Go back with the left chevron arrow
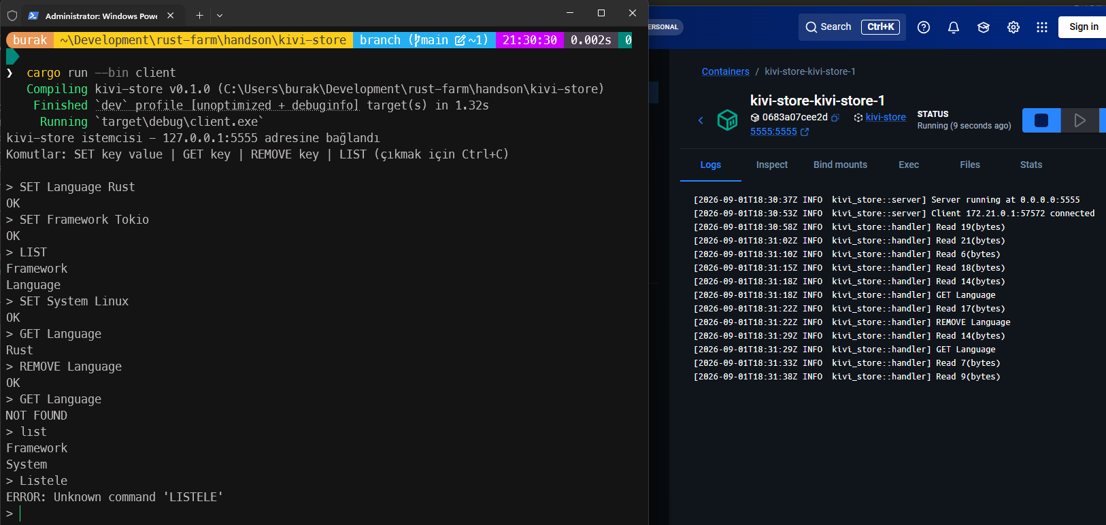1106x525 pixels. (701, 120)
